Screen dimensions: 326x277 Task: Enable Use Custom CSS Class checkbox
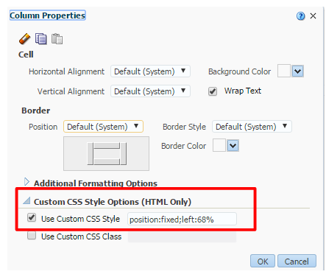coord(32,236)
